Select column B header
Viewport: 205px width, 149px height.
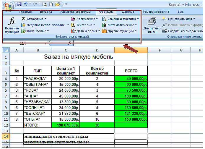[x=38, y=50]
